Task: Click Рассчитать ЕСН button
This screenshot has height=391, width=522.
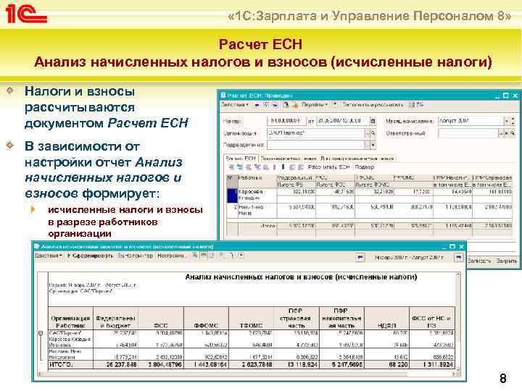Action: point(329,167)
